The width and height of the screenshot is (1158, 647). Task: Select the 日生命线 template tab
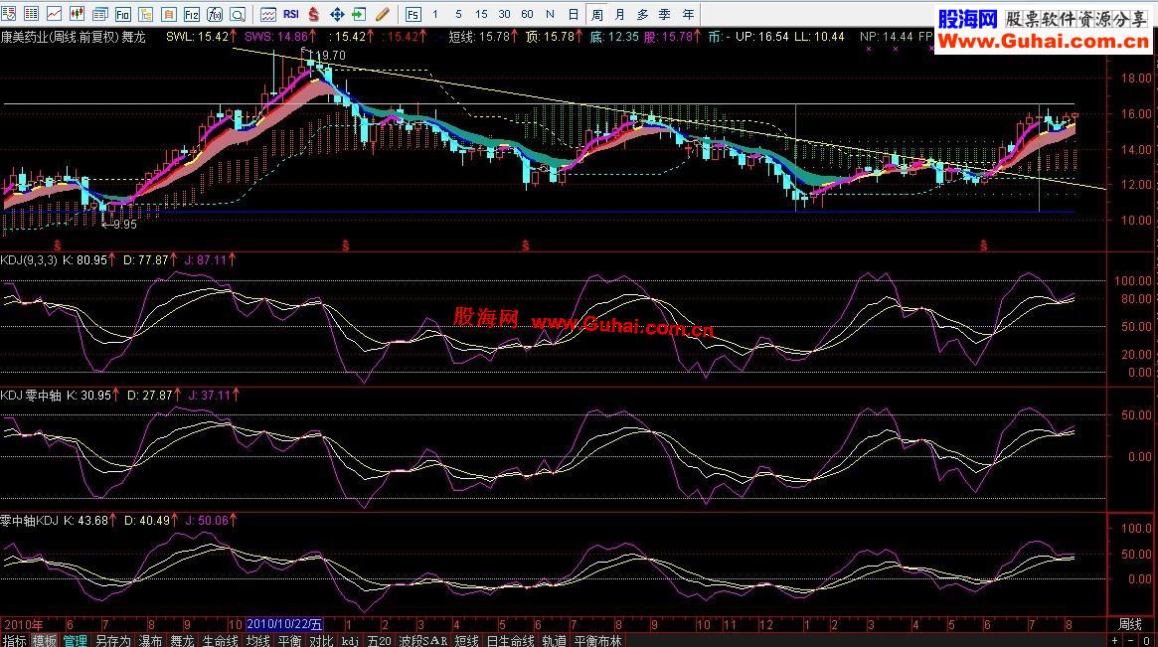510,640
